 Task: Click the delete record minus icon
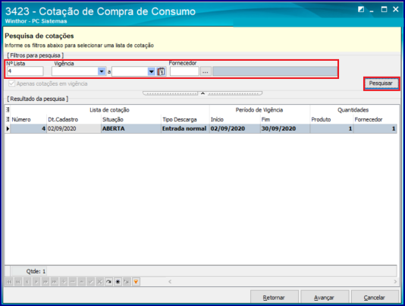(x=73, y=282)
